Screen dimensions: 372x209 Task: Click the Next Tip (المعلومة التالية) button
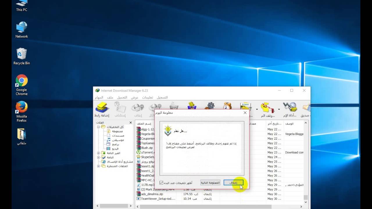pyautogui.click(x=210, y=183)
